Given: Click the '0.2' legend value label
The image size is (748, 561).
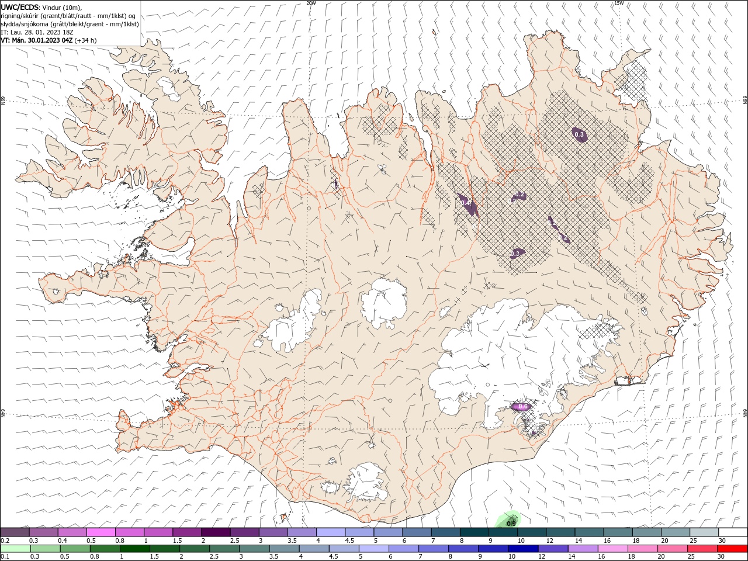Looking at the screenshot, I should [5, 541].
